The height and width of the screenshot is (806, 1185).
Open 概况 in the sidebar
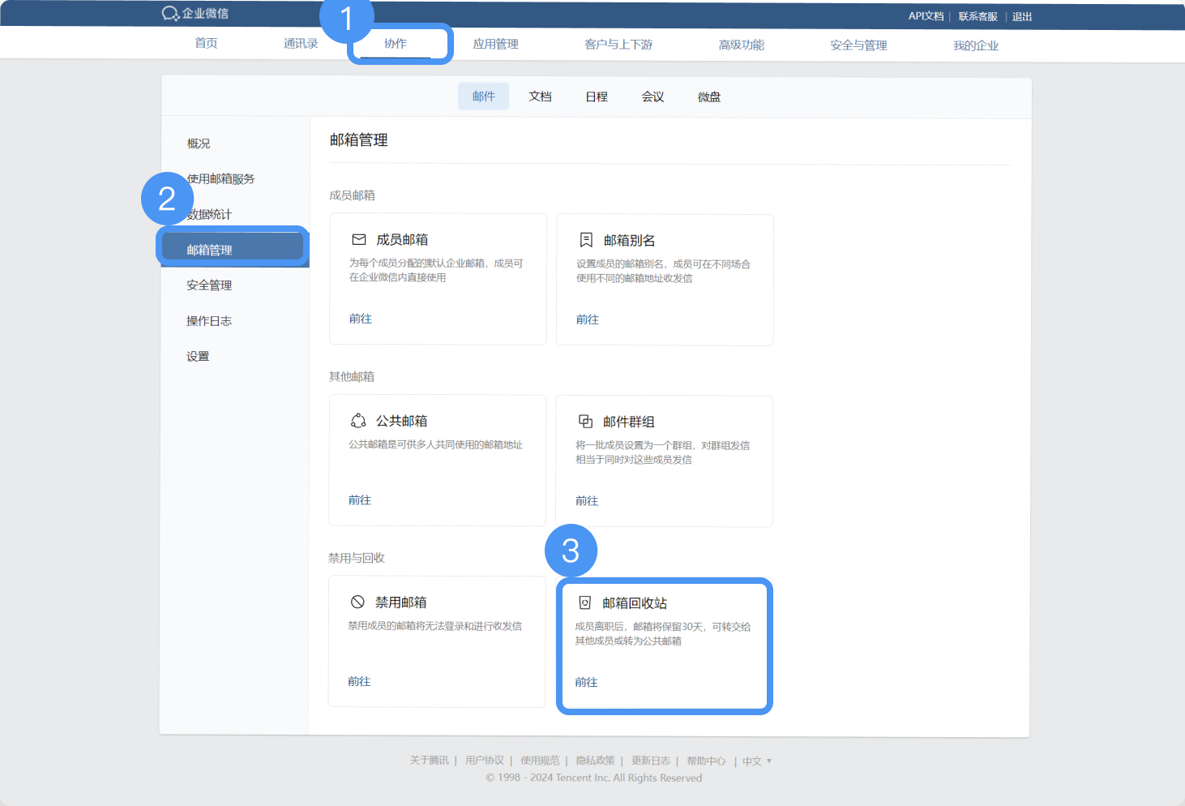point(199,144)
